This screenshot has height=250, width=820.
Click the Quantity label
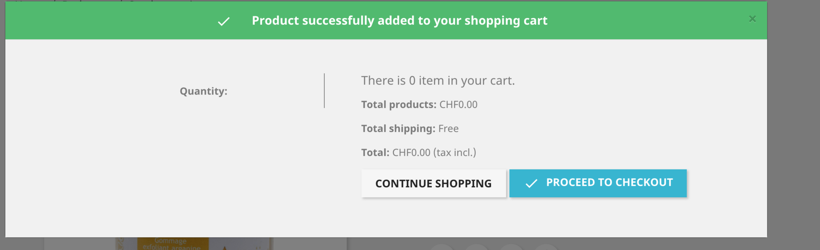tap(203, 91)
